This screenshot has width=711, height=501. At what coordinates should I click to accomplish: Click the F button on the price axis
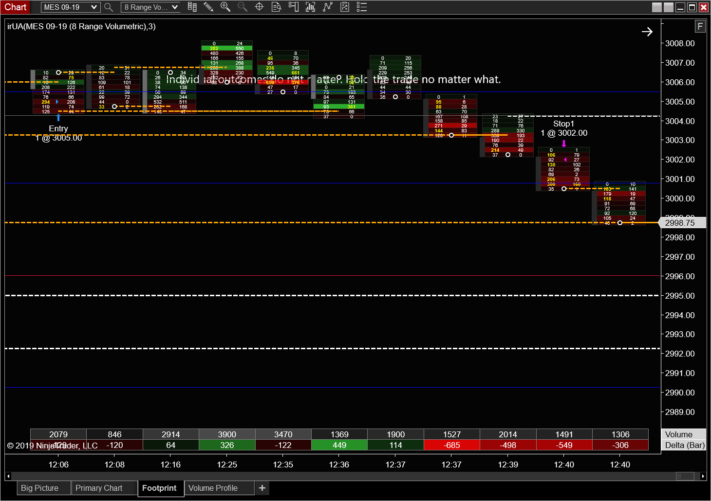700,26
